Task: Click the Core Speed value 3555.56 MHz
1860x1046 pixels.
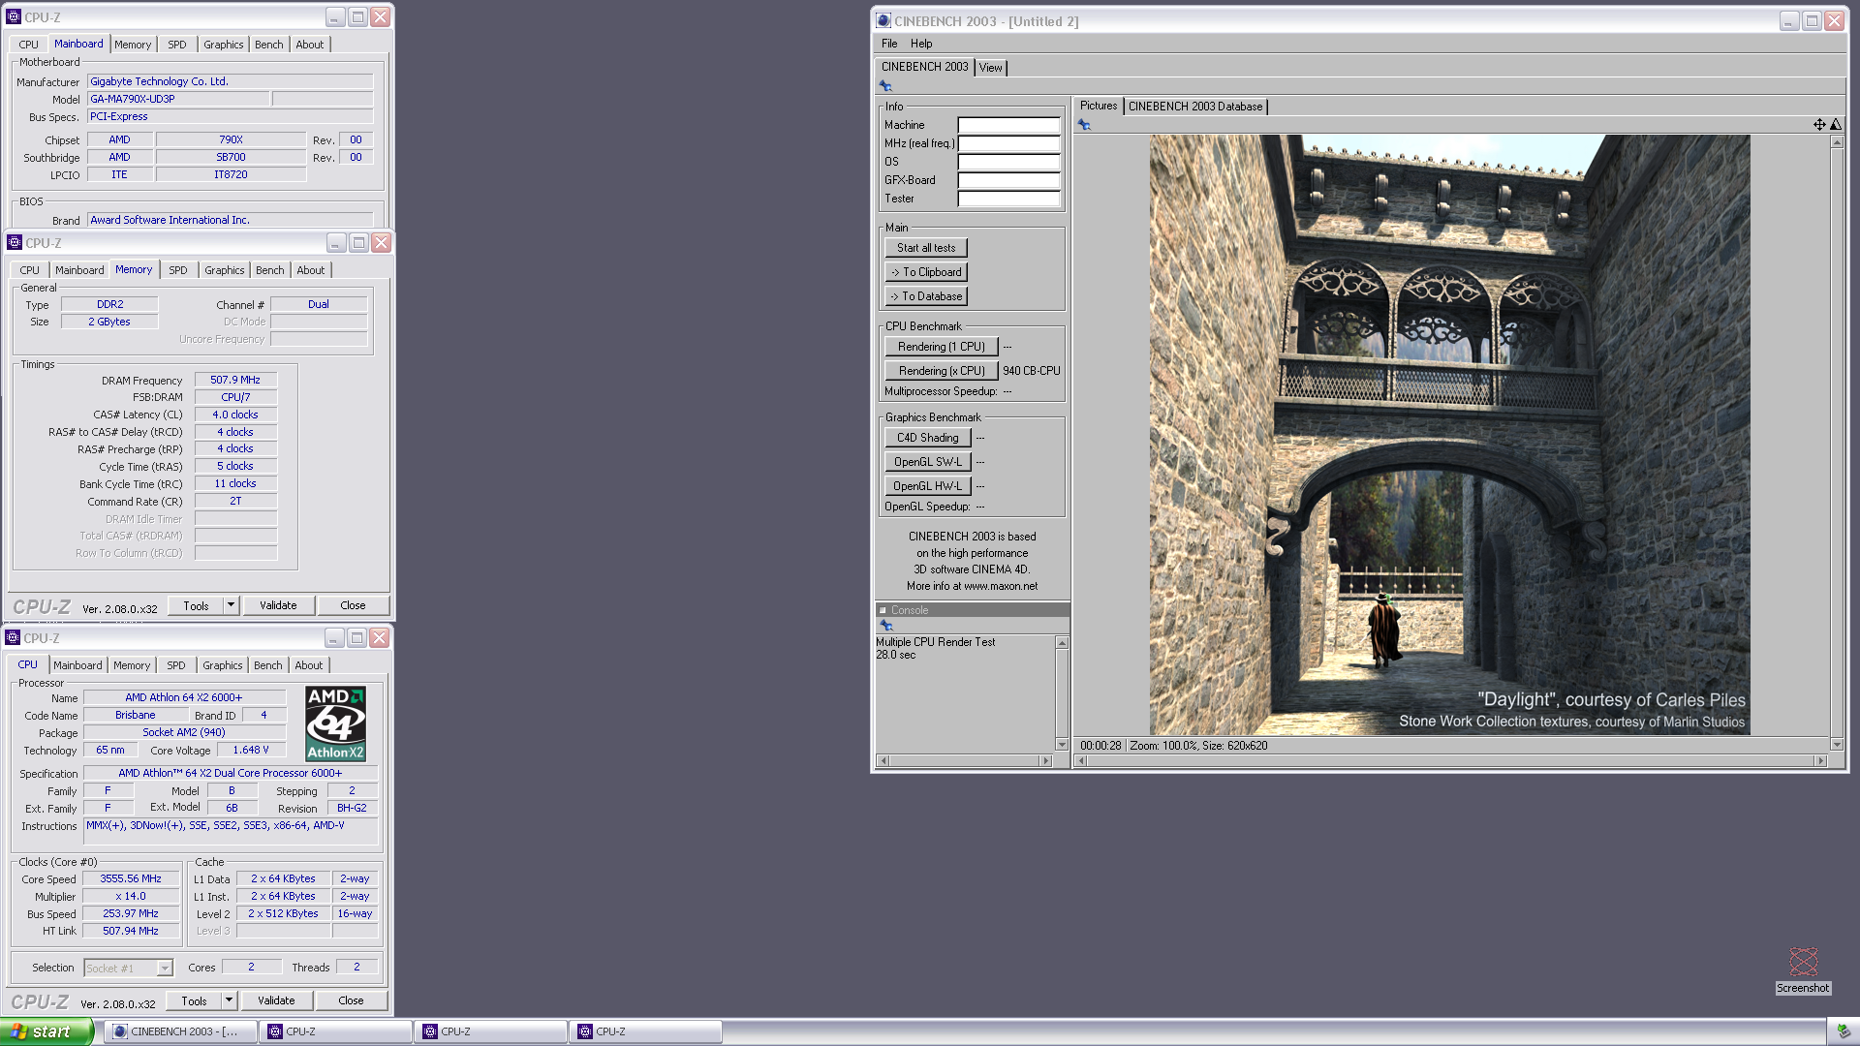Action: (131, 878)
